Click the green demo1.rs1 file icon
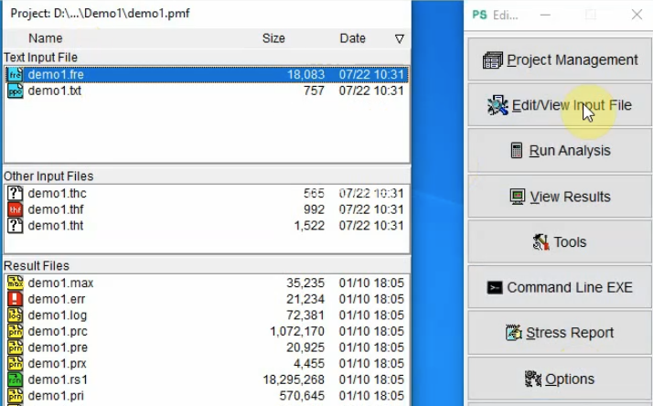Image resolution: width=653 pixels, height=406 pixels. coord(15,379)
